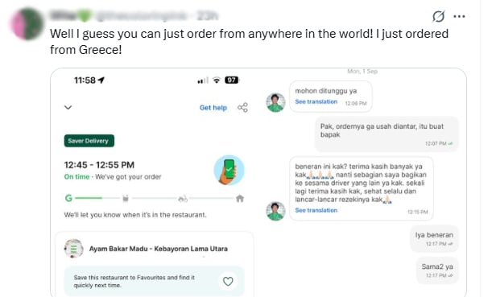Screen dimensions: 492x297
Task: Open the three-dot more options menu
Action: (x=459, y=16)
